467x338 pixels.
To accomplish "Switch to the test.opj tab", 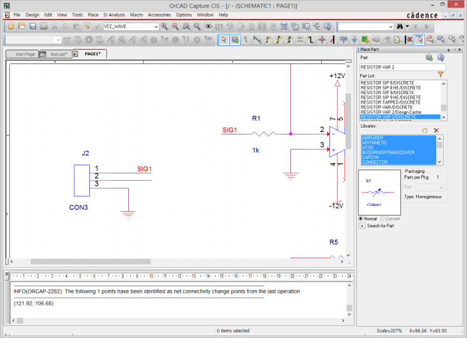I will pos(56,54).
